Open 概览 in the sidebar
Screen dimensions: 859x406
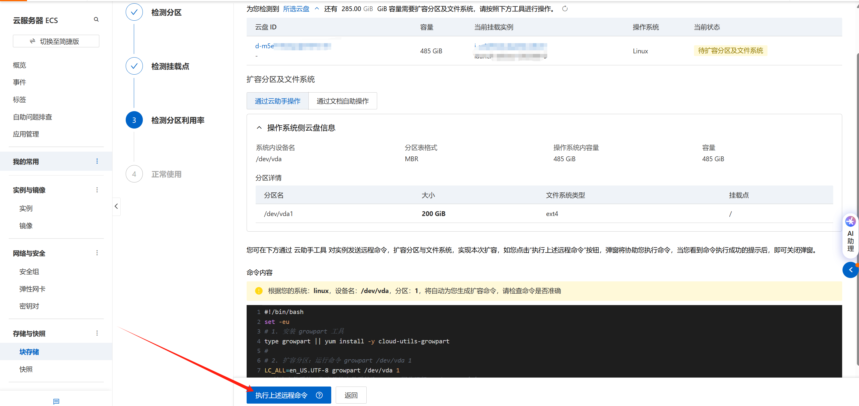point(19,65)
